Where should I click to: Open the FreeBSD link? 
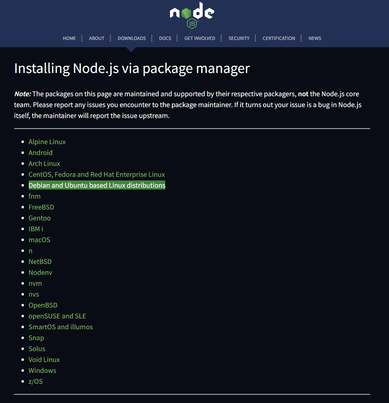pos(41,207)
